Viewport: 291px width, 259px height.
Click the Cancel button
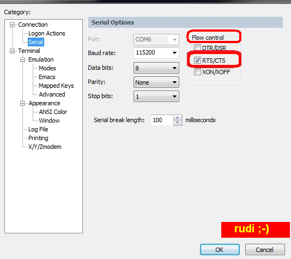[265, 250]
